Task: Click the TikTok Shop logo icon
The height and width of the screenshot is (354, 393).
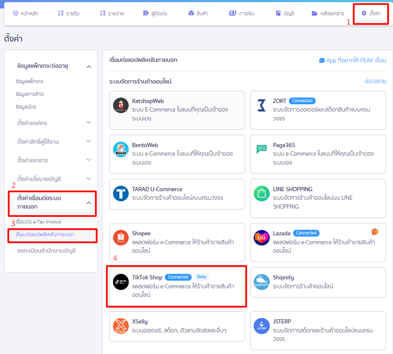Action: tap(121, 282)
